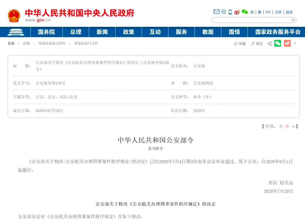Switch language to EN
This screenshot has height=223, width=305.
(268, 12)
